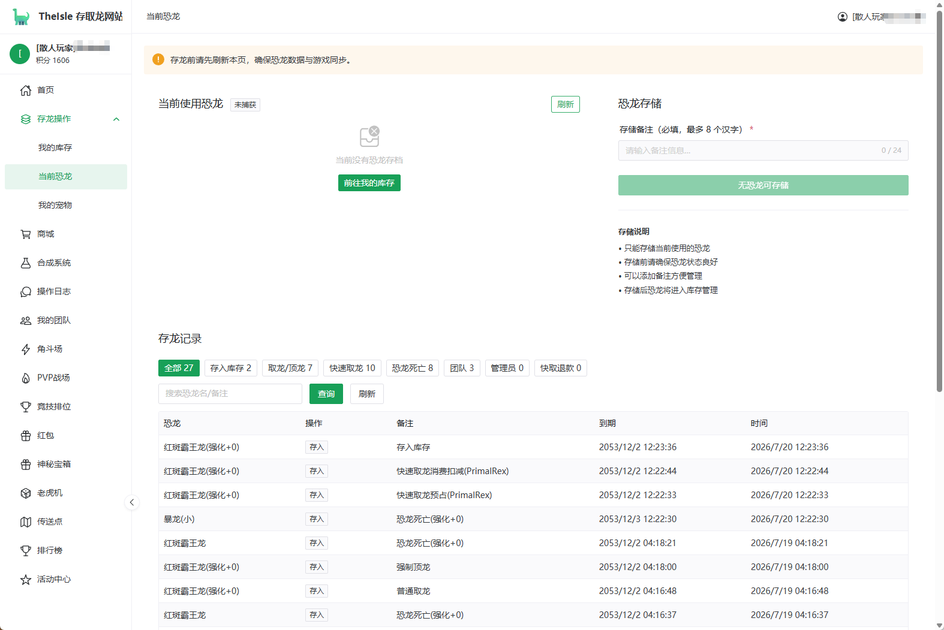Select the 管理员 0 filter tab

pyautogui.click(x=507, y=368)
